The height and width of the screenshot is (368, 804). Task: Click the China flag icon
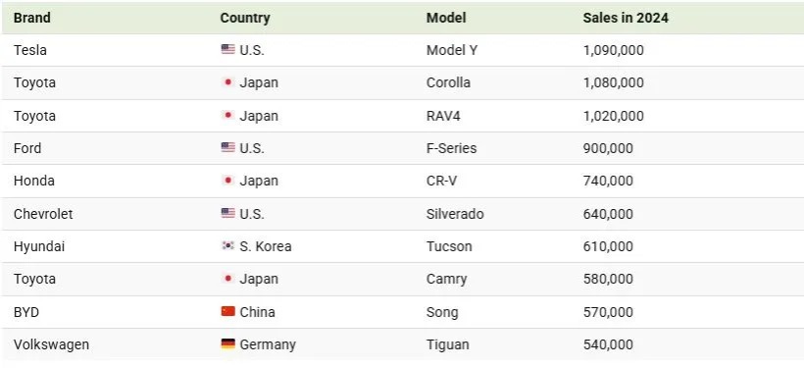(228, 311)
